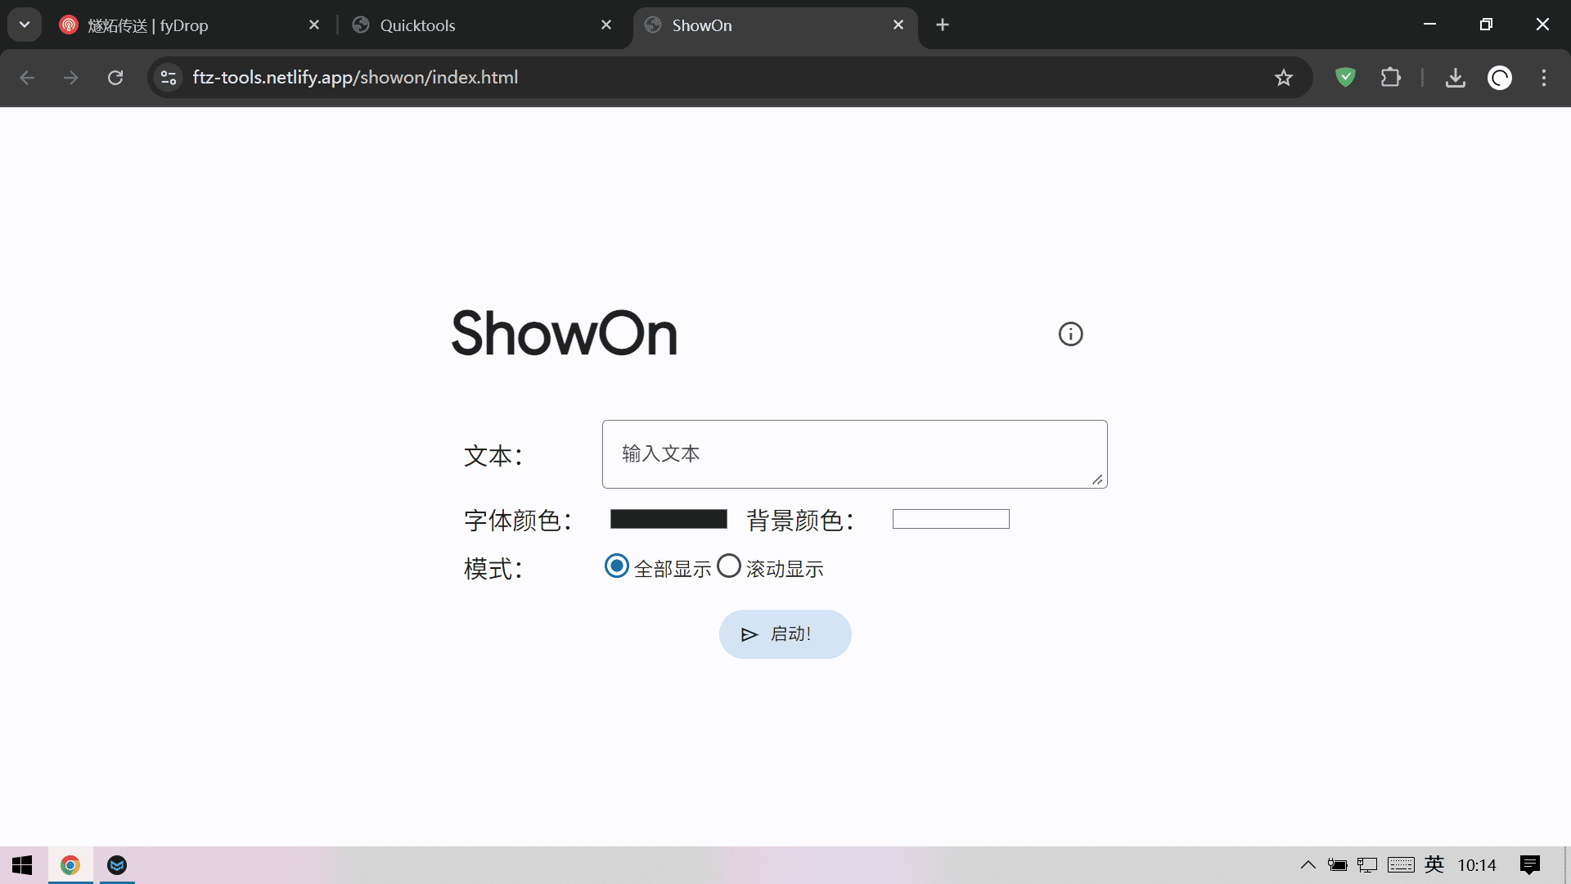Viewport: 1571px width, 884px height.
Task: Open the black 字体颜色 color picker
Action: (668, 519)
